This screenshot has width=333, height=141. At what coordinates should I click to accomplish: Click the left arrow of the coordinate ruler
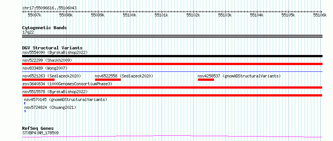[23, 12]
